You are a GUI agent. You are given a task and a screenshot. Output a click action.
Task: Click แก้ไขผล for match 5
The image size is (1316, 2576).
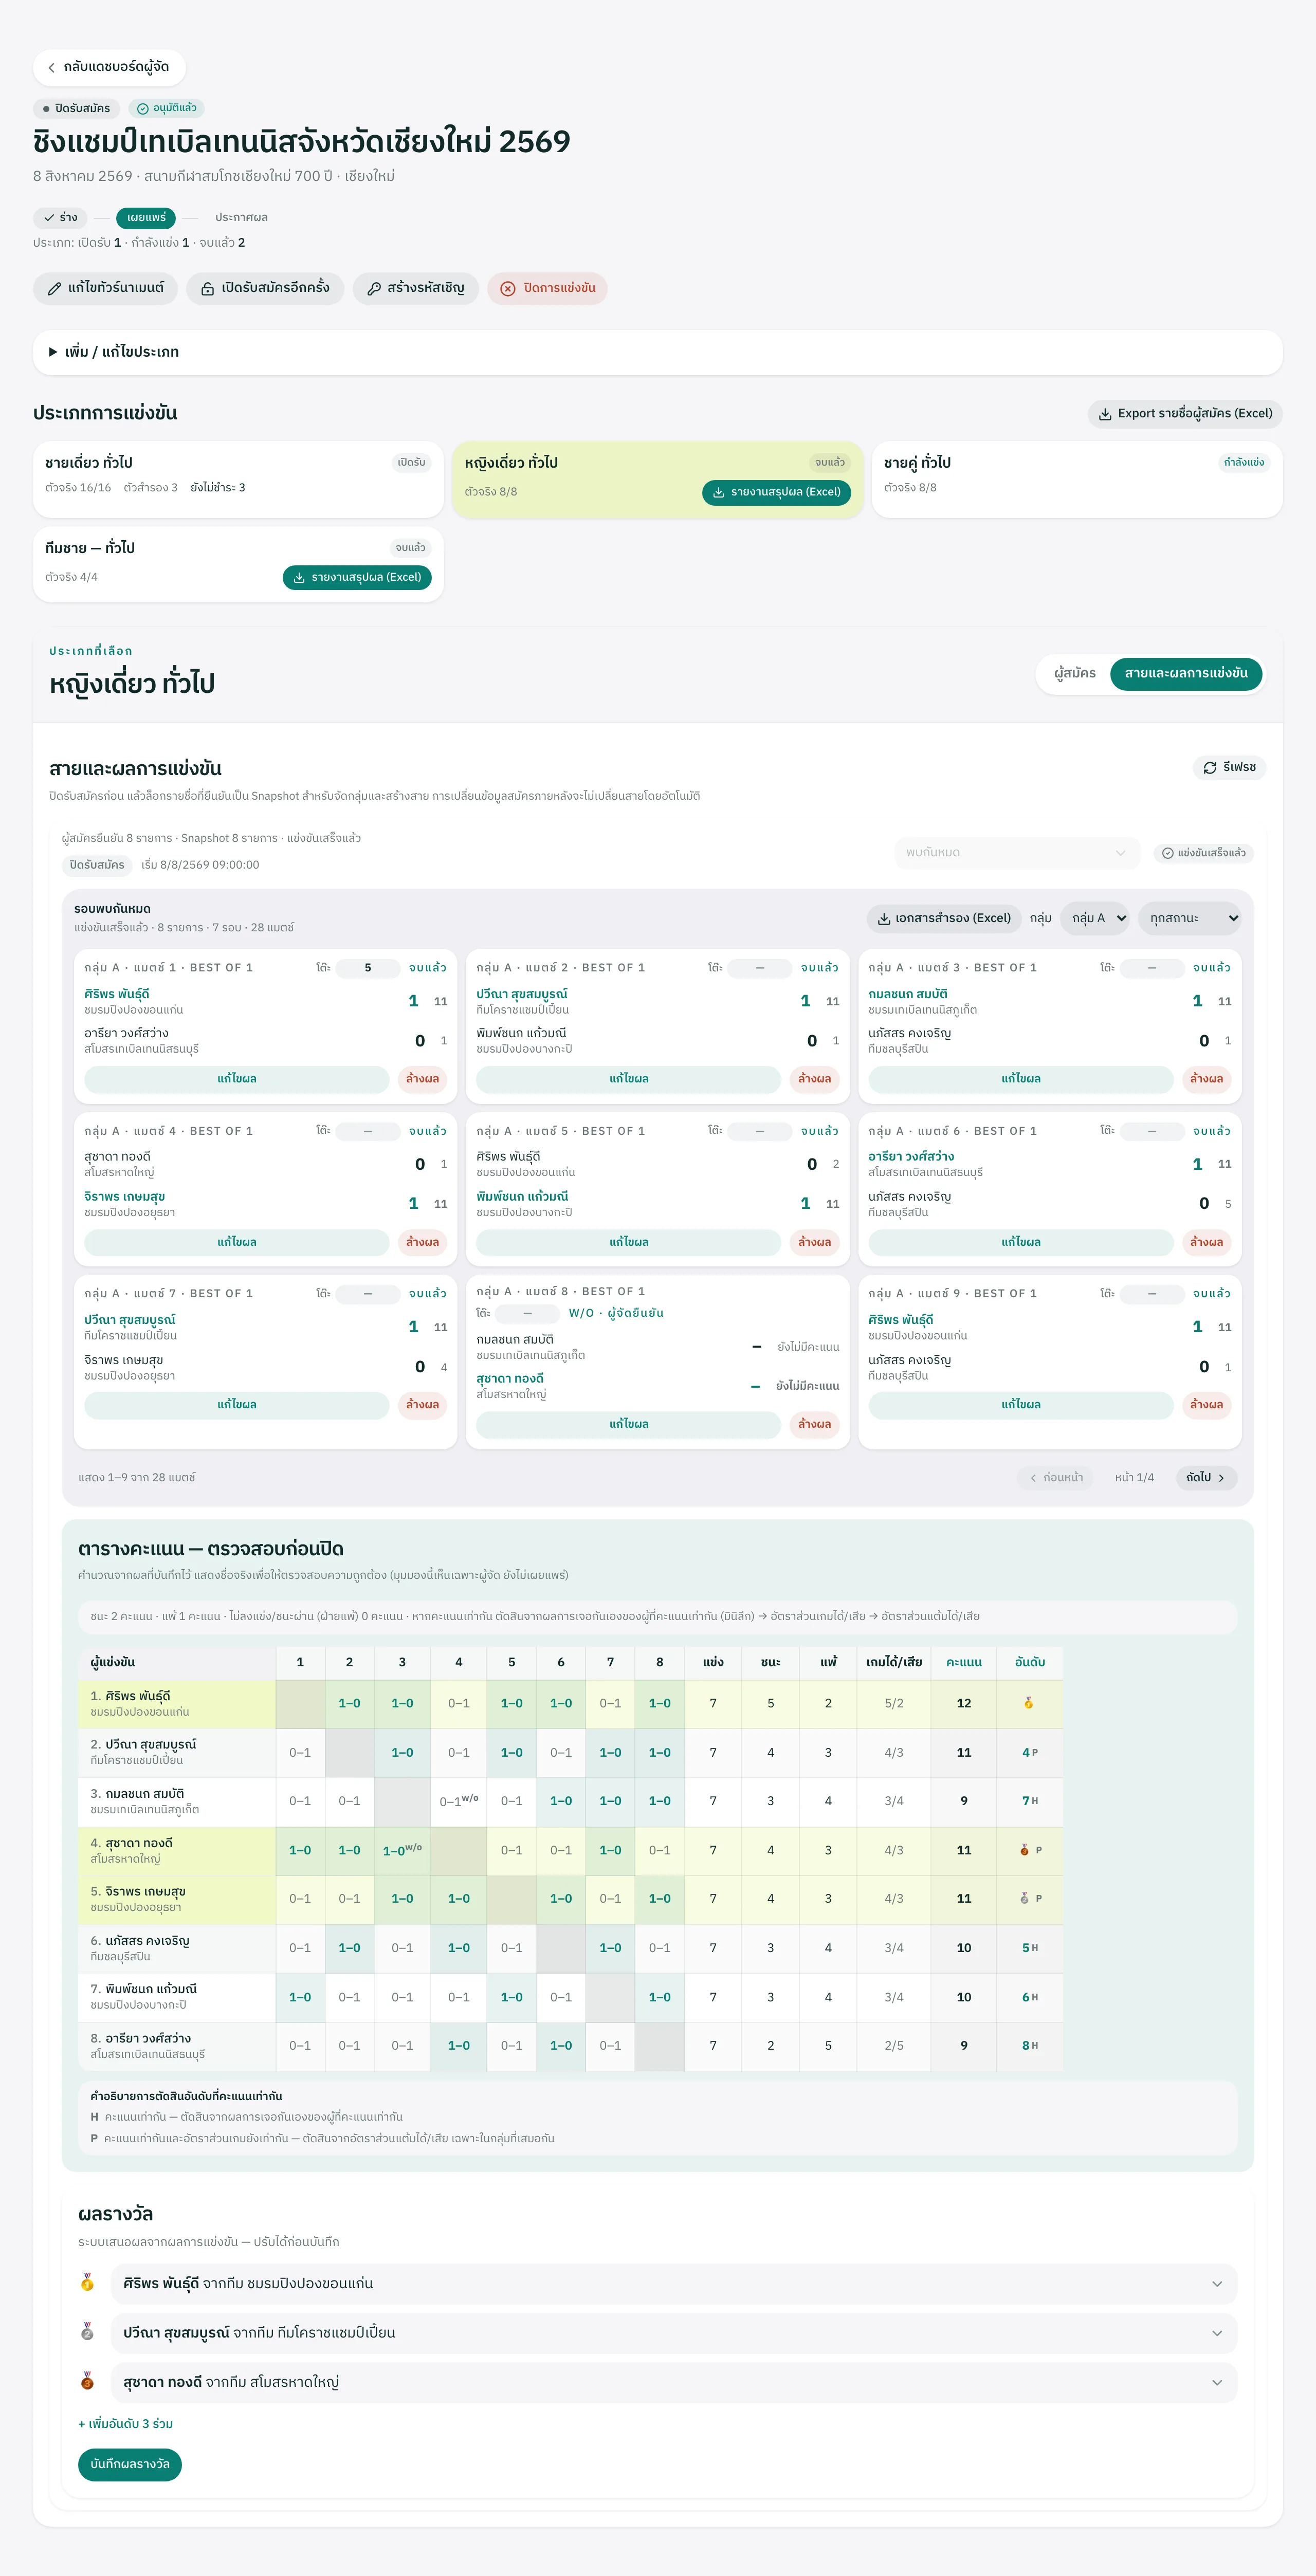click(x=629, y=1242)
